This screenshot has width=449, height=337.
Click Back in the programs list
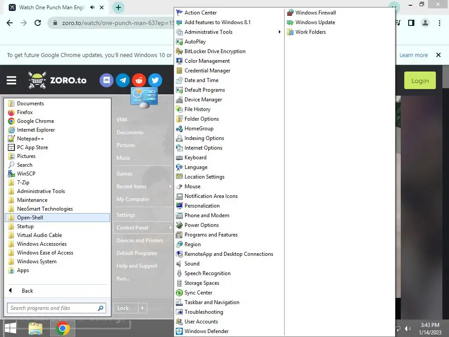coord(28,291)
